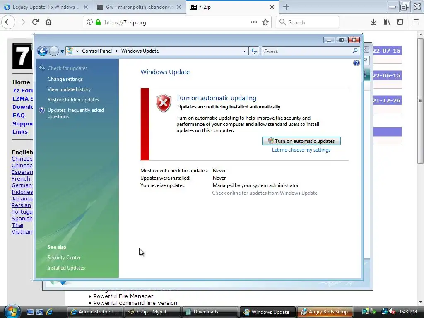
Task: Open French language link on 7-Zip page
Action: pos(21,179)
